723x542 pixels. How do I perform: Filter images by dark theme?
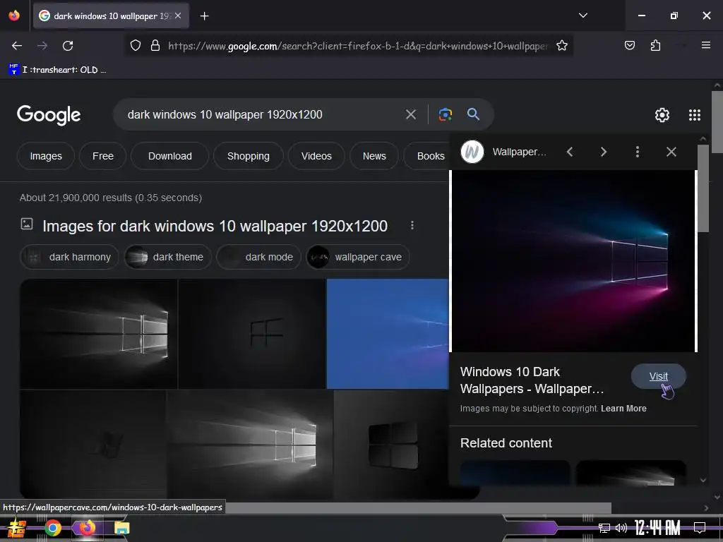pyautogui.click(x=167, y=257)
